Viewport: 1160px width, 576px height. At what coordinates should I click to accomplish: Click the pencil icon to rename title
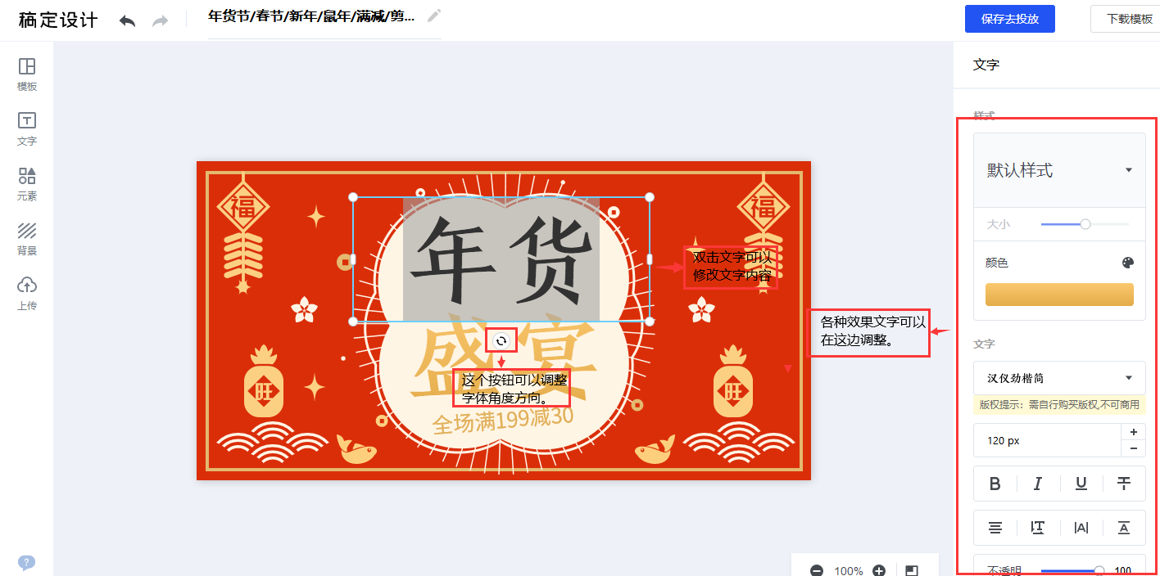434,16
